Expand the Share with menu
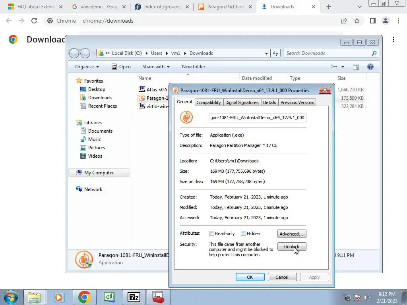Viewport: 407px width, 305px height. pyautogui.click(x=156, y=67)
